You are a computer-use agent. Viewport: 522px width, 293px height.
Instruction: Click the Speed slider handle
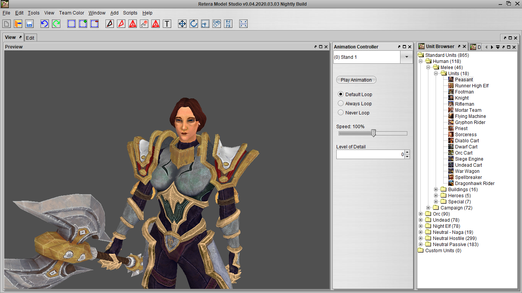(x=374, y=133)
